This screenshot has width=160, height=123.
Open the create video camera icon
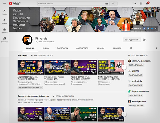(x=135, y=3)
